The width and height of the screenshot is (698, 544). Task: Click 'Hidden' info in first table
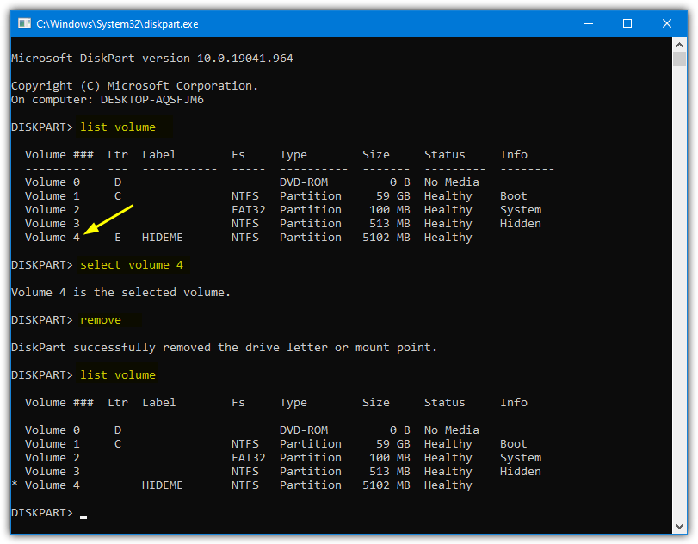coord(521,224)
